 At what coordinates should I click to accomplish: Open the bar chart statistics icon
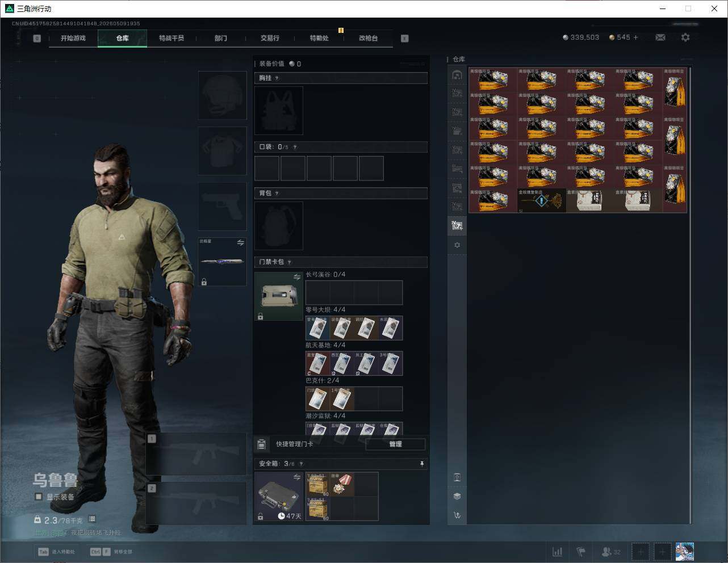coord(558,552)
